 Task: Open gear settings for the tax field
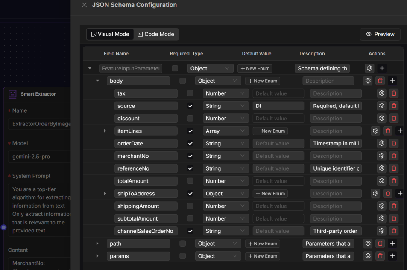pos(381,93)
